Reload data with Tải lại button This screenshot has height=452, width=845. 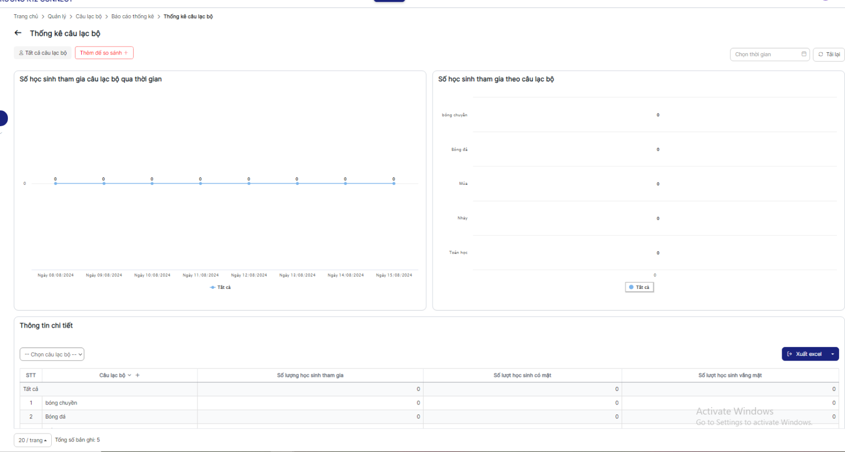(829, 54)
